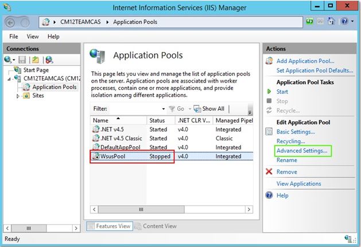Viewport: 361px width, 247px height.
Task: Sort by Managed Pipeline column header
Action: coord(233,120)
